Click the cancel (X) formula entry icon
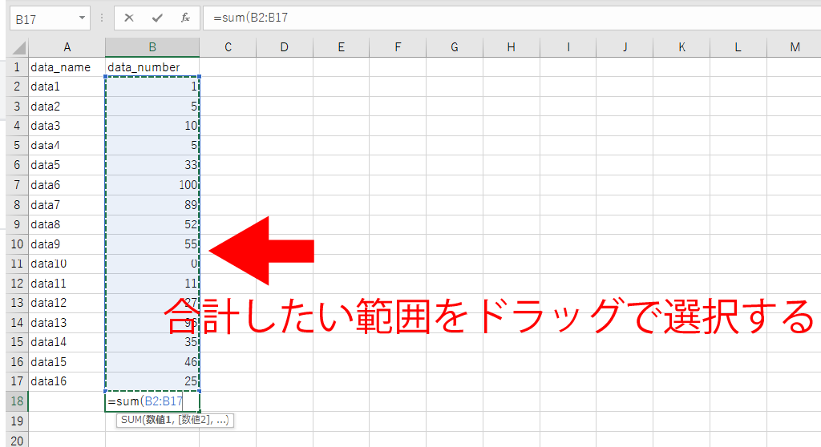The width and height of the screenshot is (821, 447). pos(130,18)
